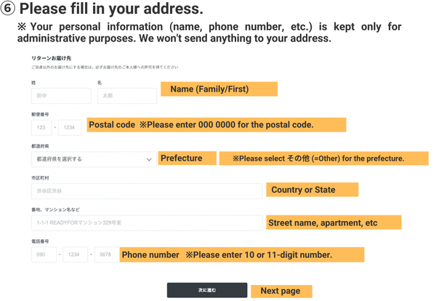This screenshot has height=301, width=436.
Task: Click the yellow Country or State label
Action: click(x=312, y=190)
